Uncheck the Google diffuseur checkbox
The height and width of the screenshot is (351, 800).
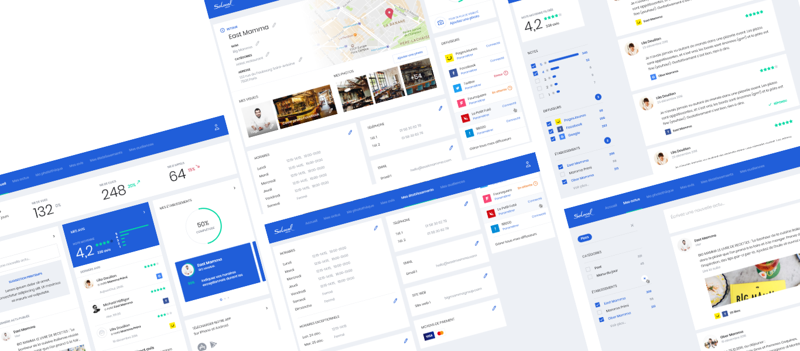point(552,140)
